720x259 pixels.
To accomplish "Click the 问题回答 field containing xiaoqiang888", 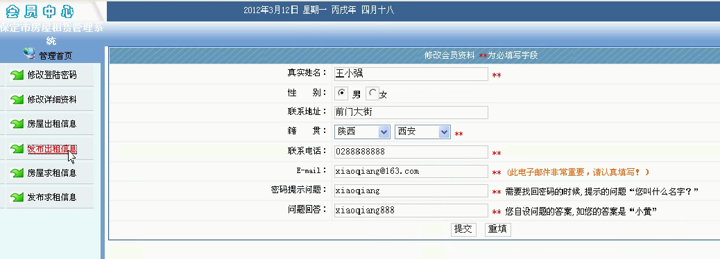I will point(411,211).
